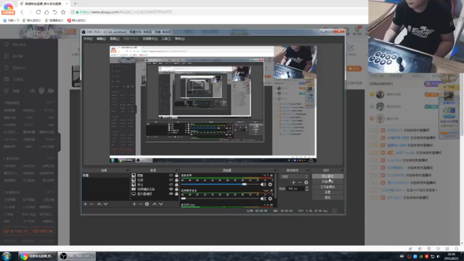Open the OBS File (文件) menu
Viewport: 464px width, 261px height.
click(x=88, y=39)
